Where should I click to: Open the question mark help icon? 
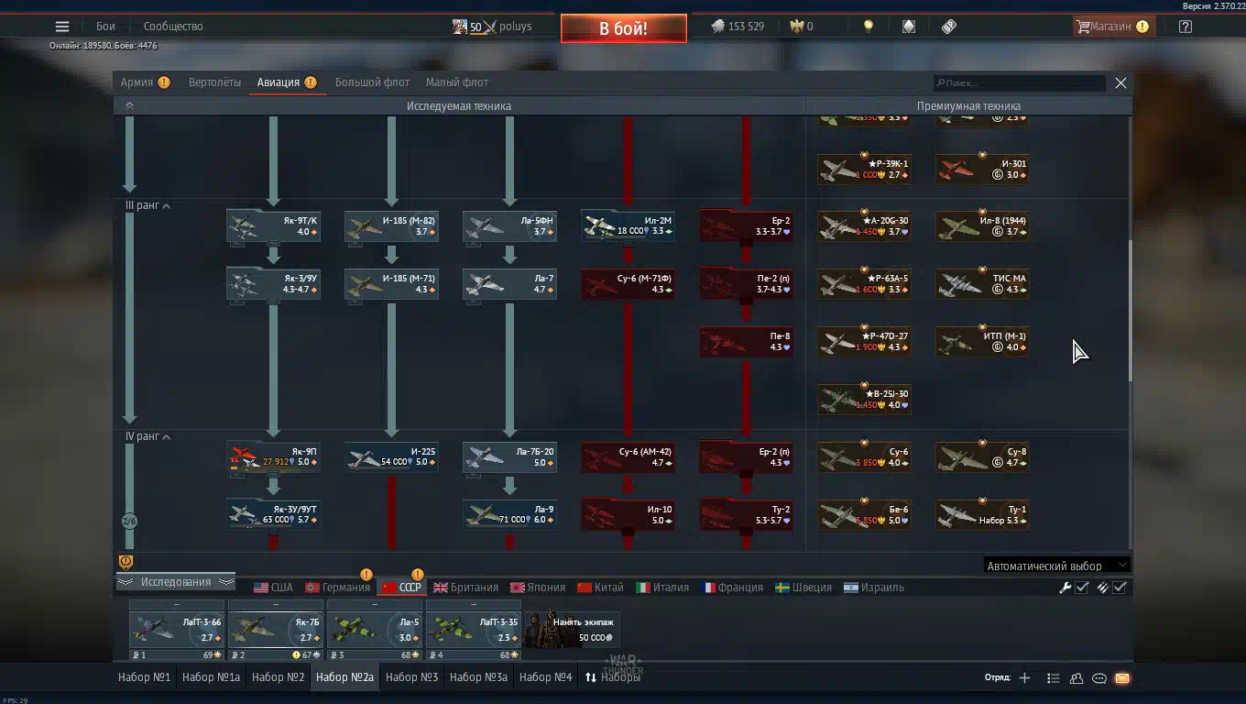coord(1186,27)
